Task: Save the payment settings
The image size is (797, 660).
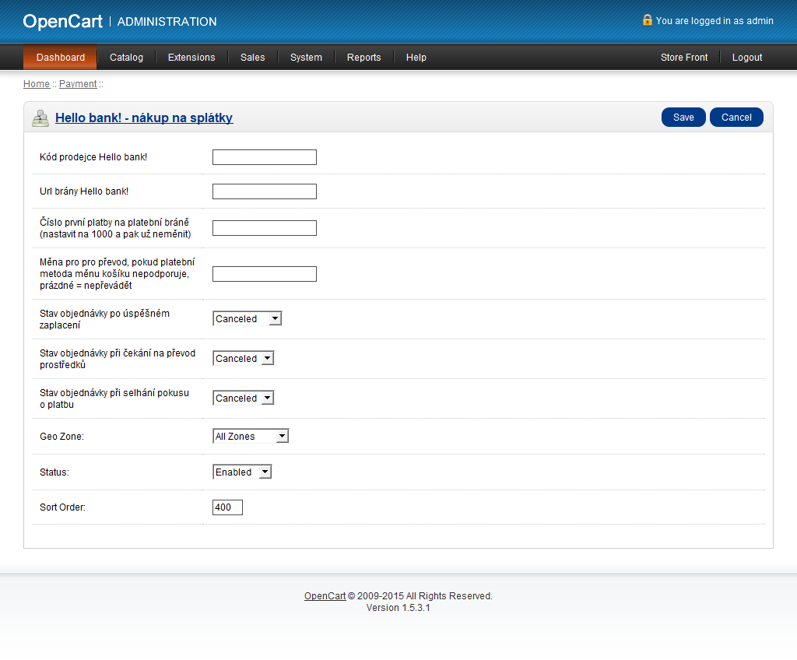Action: 683,118
